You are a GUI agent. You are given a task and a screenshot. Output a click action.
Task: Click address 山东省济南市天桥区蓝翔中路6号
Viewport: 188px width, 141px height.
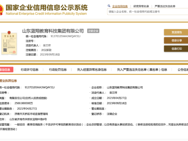tap(28, 119)
